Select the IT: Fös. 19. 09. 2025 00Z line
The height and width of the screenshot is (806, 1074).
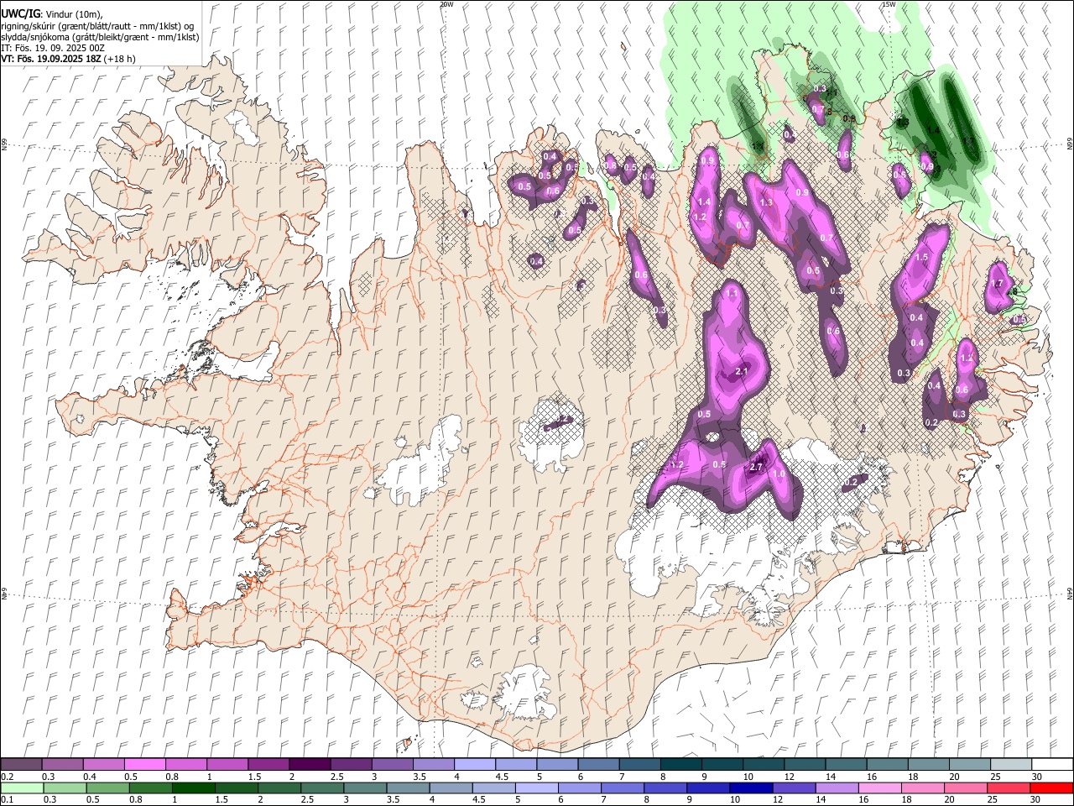point(53,48)
